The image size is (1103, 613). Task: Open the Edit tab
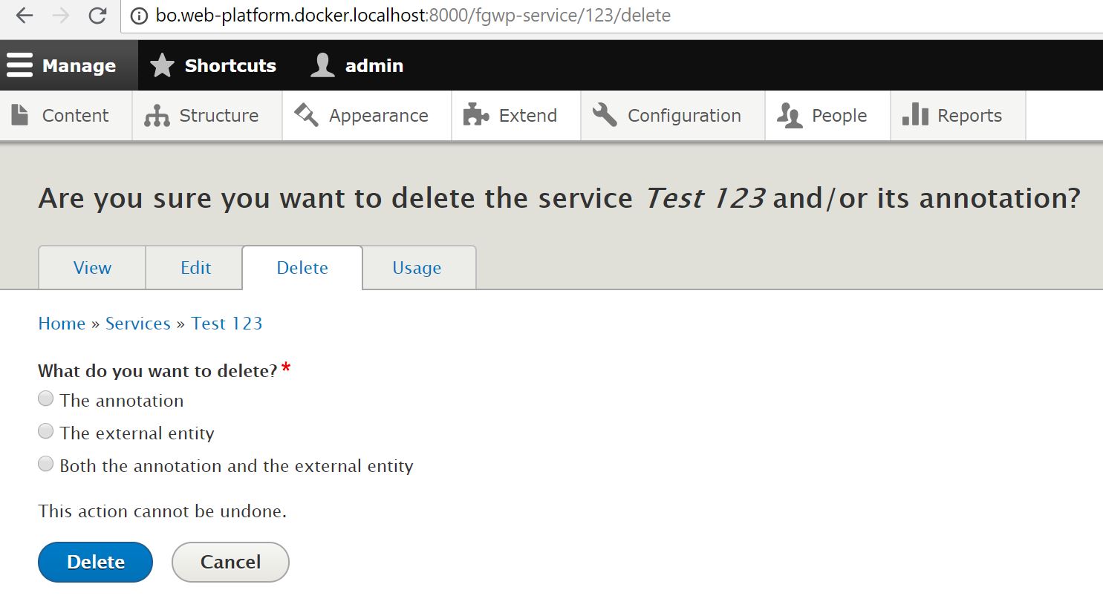pos(194,267)
